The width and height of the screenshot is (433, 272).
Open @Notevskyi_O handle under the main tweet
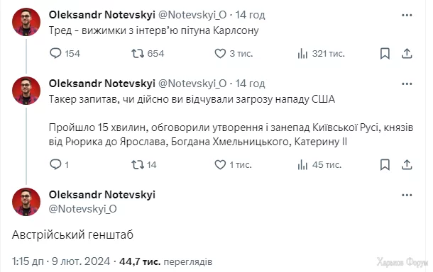click(x=82, y=209)
